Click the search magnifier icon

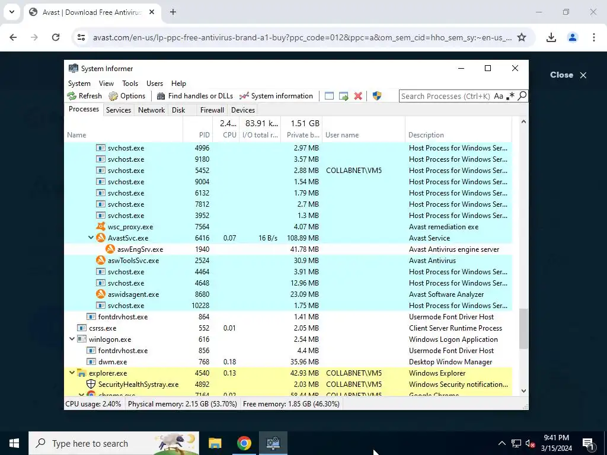[522, 95]
